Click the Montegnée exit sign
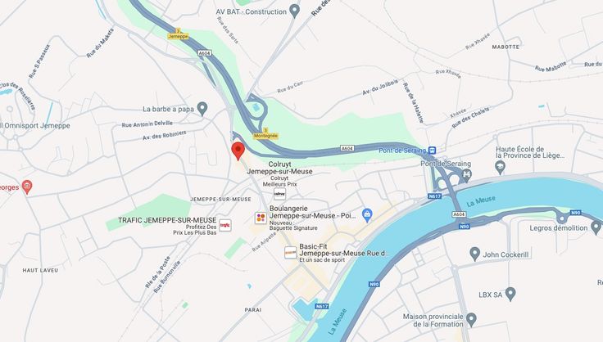Image resolution: width=603 pixels, height=342 pixels. tap(265, 133)
